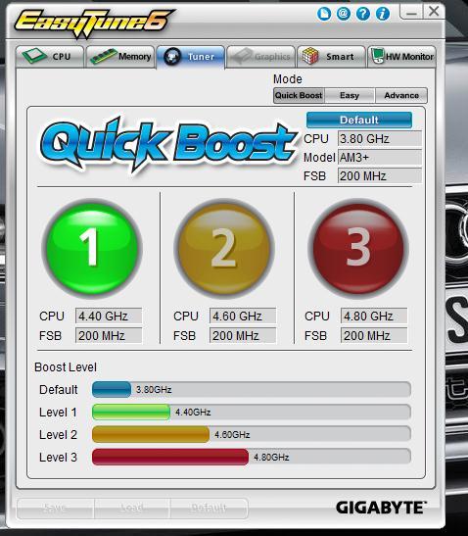Minimize the EasyTune6 window
The width and height of the screenshot is (468, 536).
coord(411,12)
